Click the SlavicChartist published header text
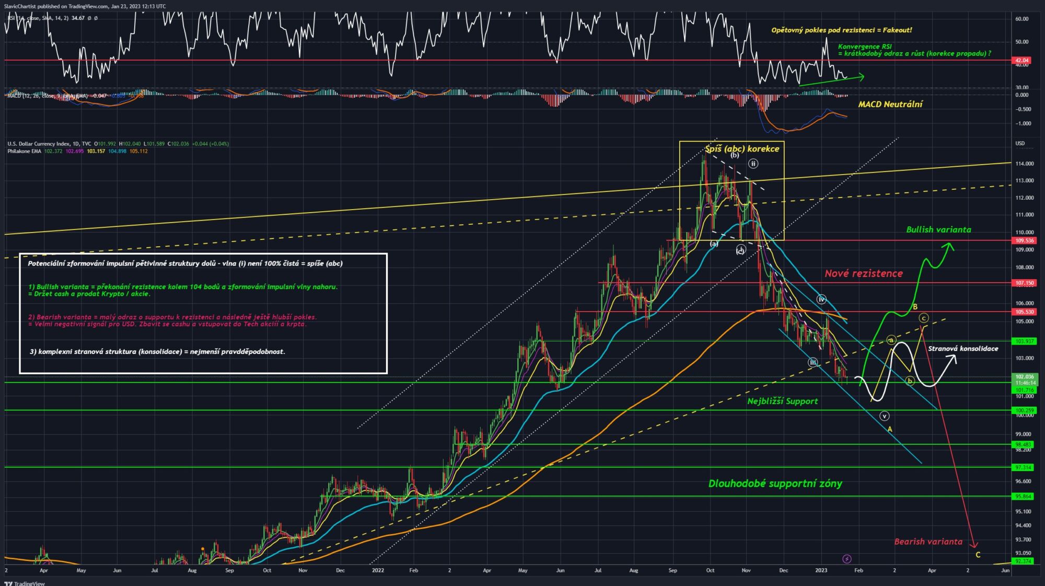This screenshot has width=1045, height=586. (84, 6)
